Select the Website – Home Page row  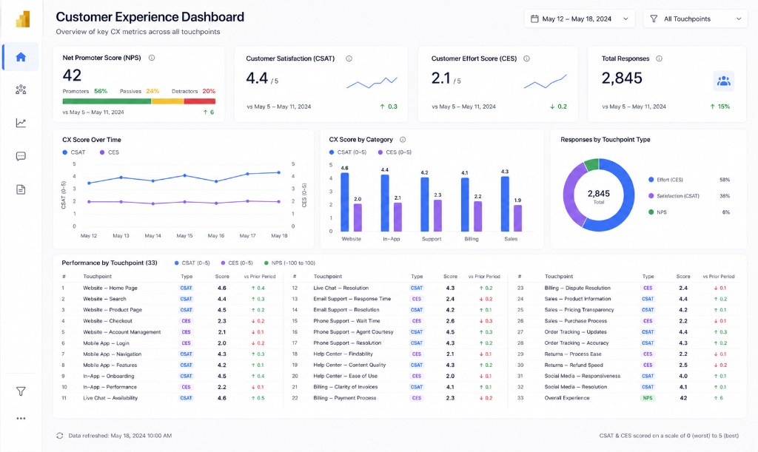pos(168,288)
